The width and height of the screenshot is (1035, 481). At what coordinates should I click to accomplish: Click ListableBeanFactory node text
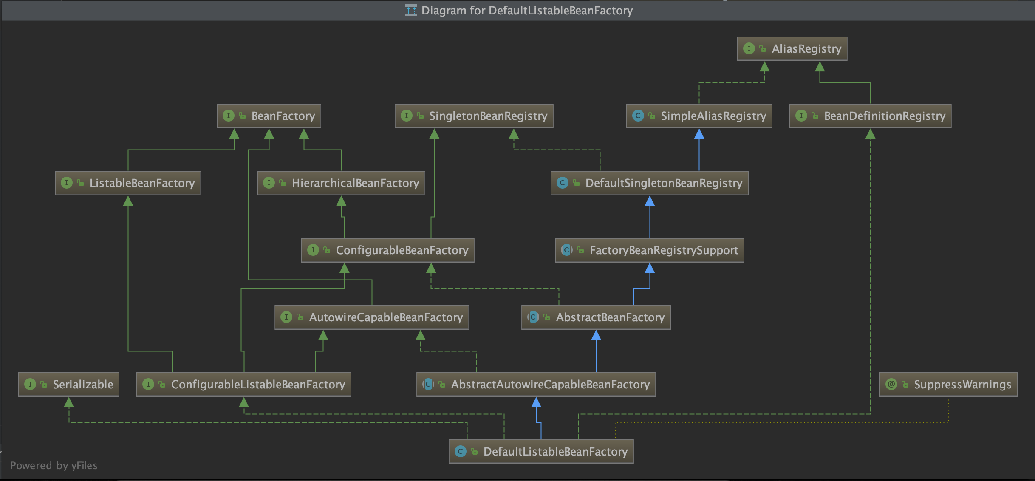click(142, 183)
